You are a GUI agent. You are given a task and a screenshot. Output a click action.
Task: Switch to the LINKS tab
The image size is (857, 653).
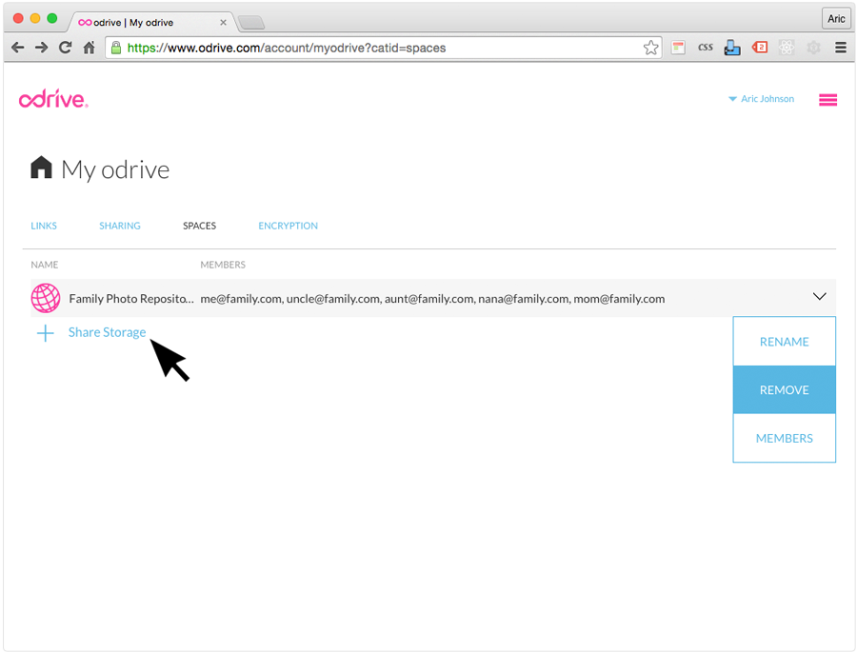[x=44, y=226]
